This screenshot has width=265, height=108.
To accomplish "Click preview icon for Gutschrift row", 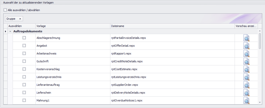I will [x=246, y=61].
